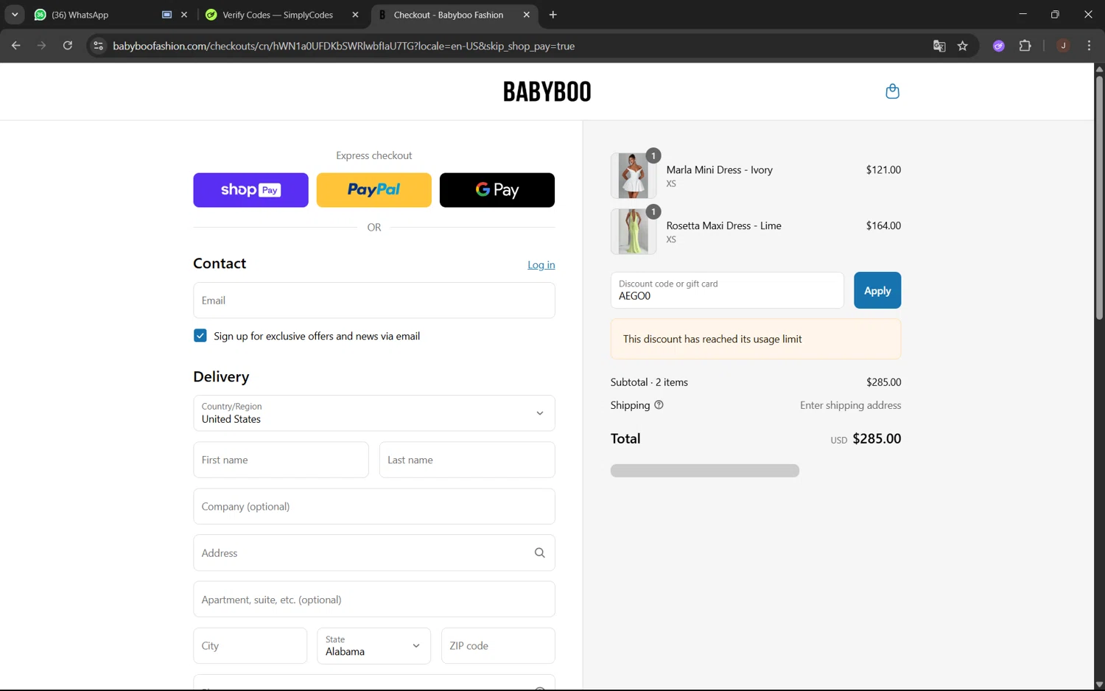Close the WhatsApp tab

pos(184,15)
